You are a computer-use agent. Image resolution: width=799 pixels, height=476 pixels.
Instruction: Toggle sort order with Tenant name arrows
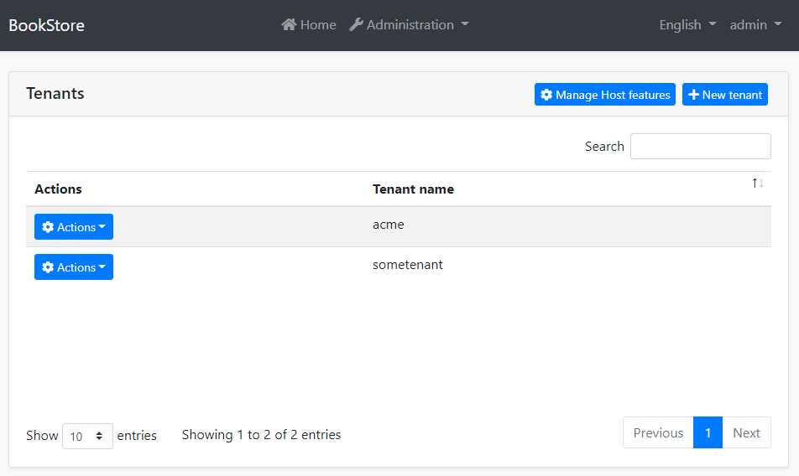pos(757,184)
